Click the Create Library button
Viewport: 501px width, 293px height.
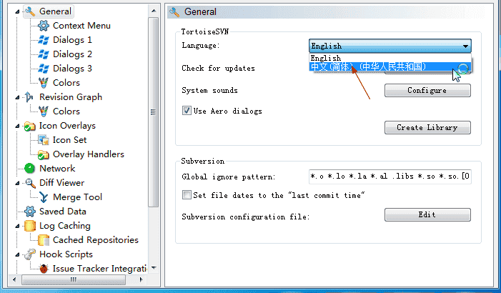[427, 127]
